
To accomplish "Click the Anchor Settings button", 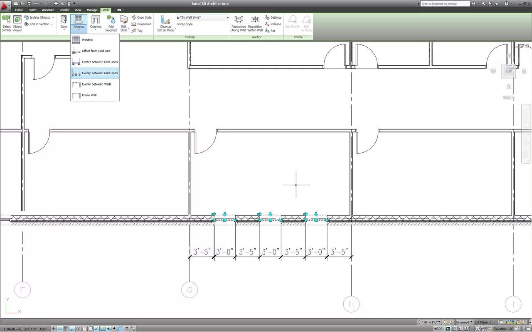I will tap(273, 17).
